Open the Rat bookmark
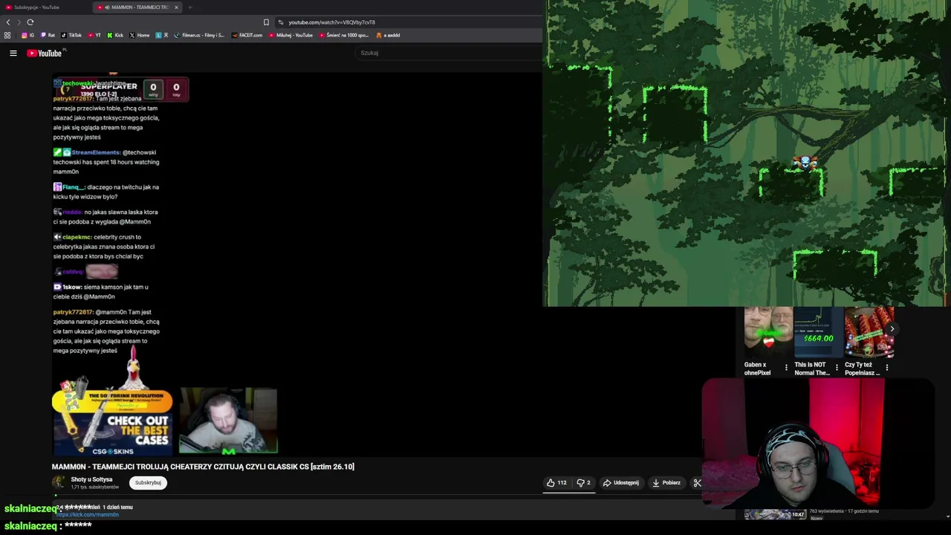The height and width of the screenshot is (535, 951). [48, 35]
